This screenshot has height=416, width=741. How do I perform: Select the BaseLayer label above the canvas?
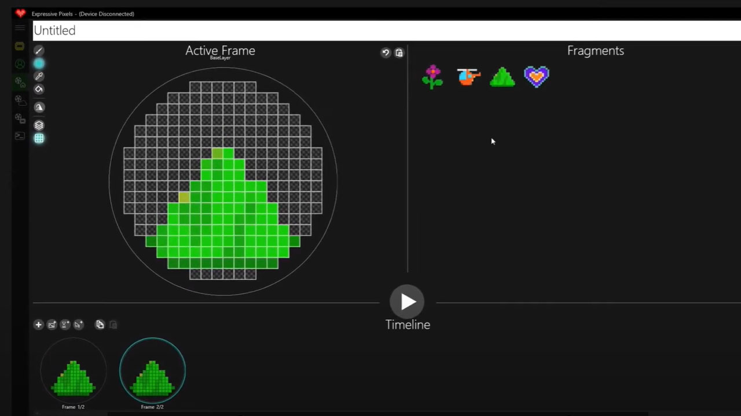coord(220,58)
